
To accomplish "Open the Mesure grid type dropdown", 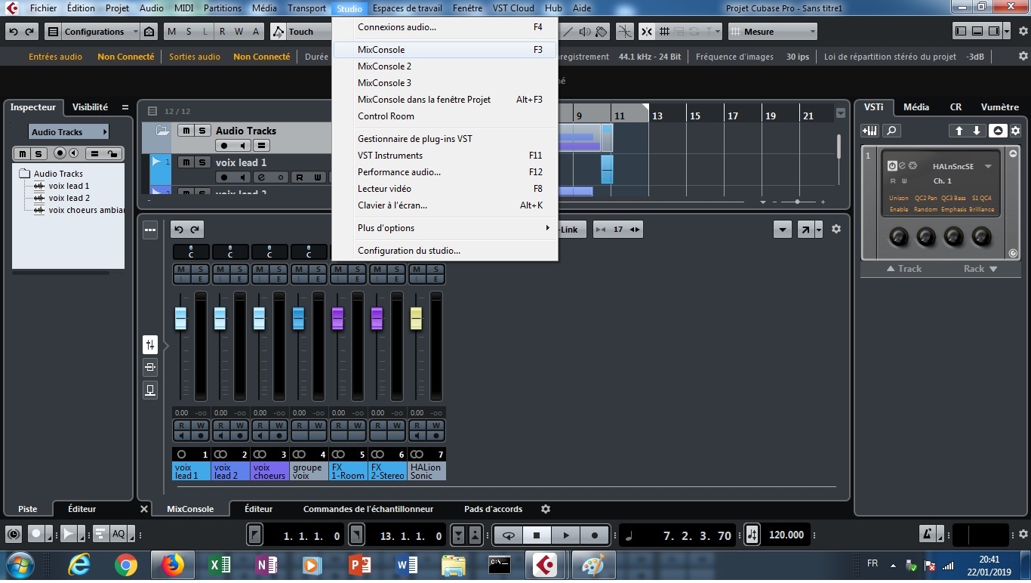I will [772, 32].
